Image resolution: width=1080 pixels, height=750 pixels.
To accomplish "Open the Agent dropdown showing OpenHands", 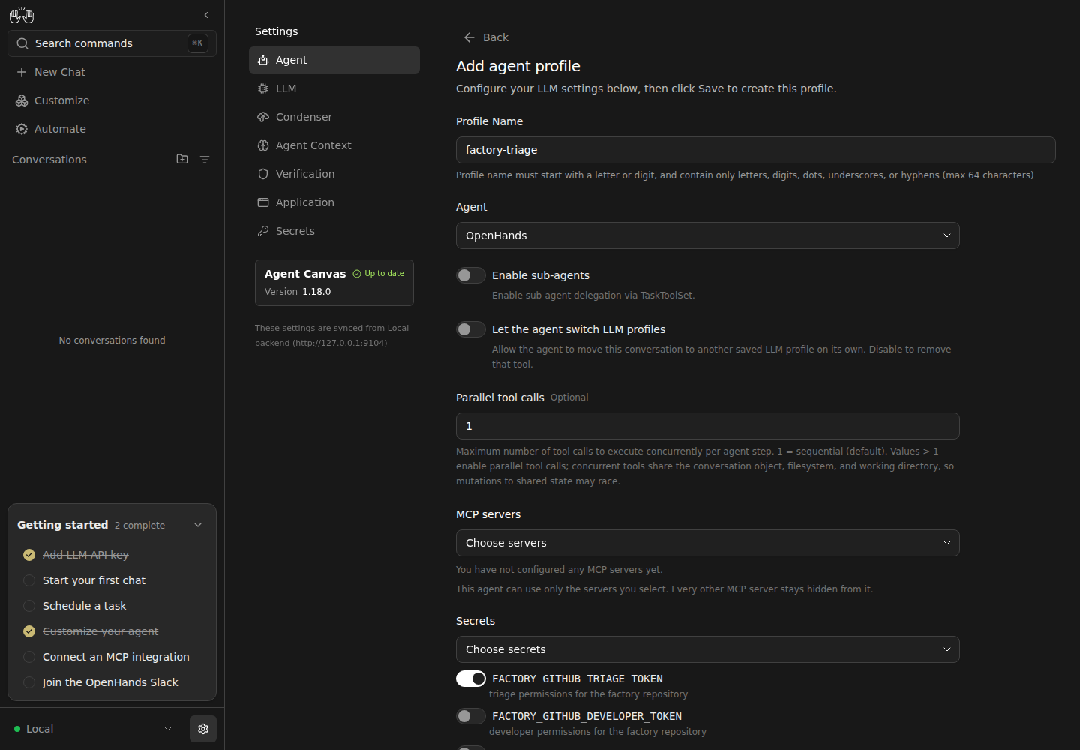I will (x=708, y=235).
